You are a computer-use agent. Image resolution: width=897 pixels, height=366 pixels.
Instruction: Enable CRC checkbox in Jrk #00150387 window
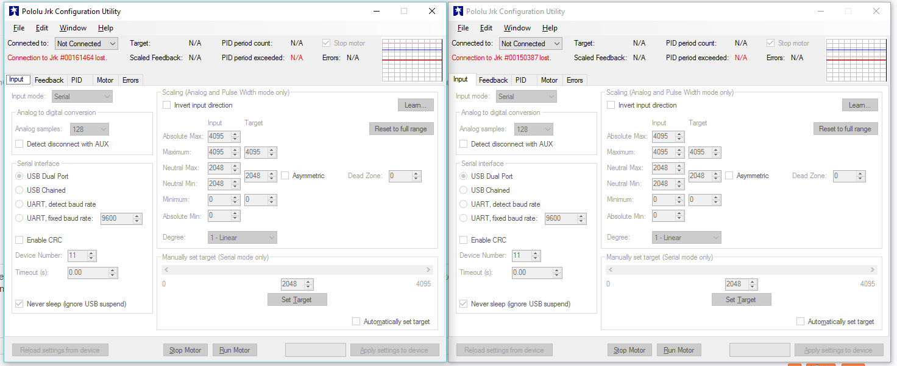464,240
